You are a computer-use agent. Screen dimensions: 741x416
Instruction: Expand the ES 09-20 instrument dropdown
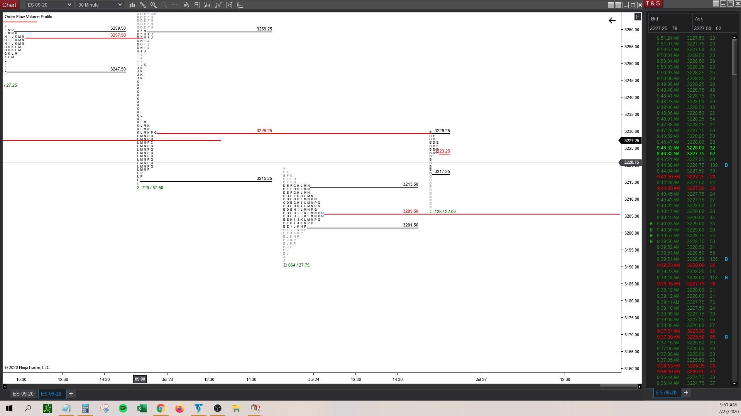click(x=69, y=5)
